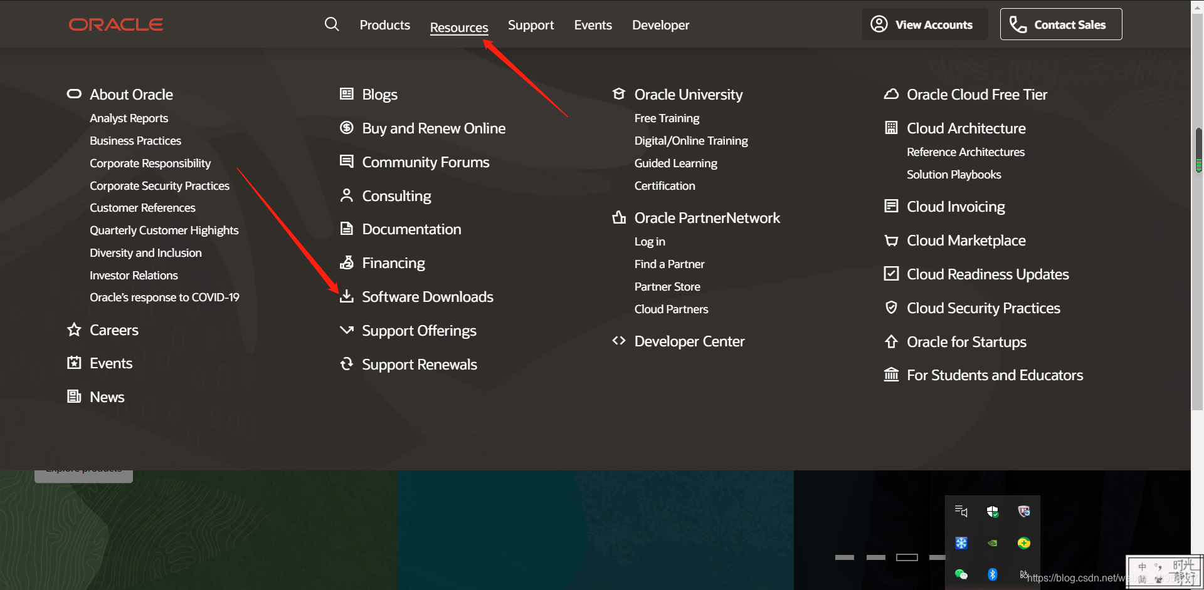Open the Support menu

click(x=531, y=25)
